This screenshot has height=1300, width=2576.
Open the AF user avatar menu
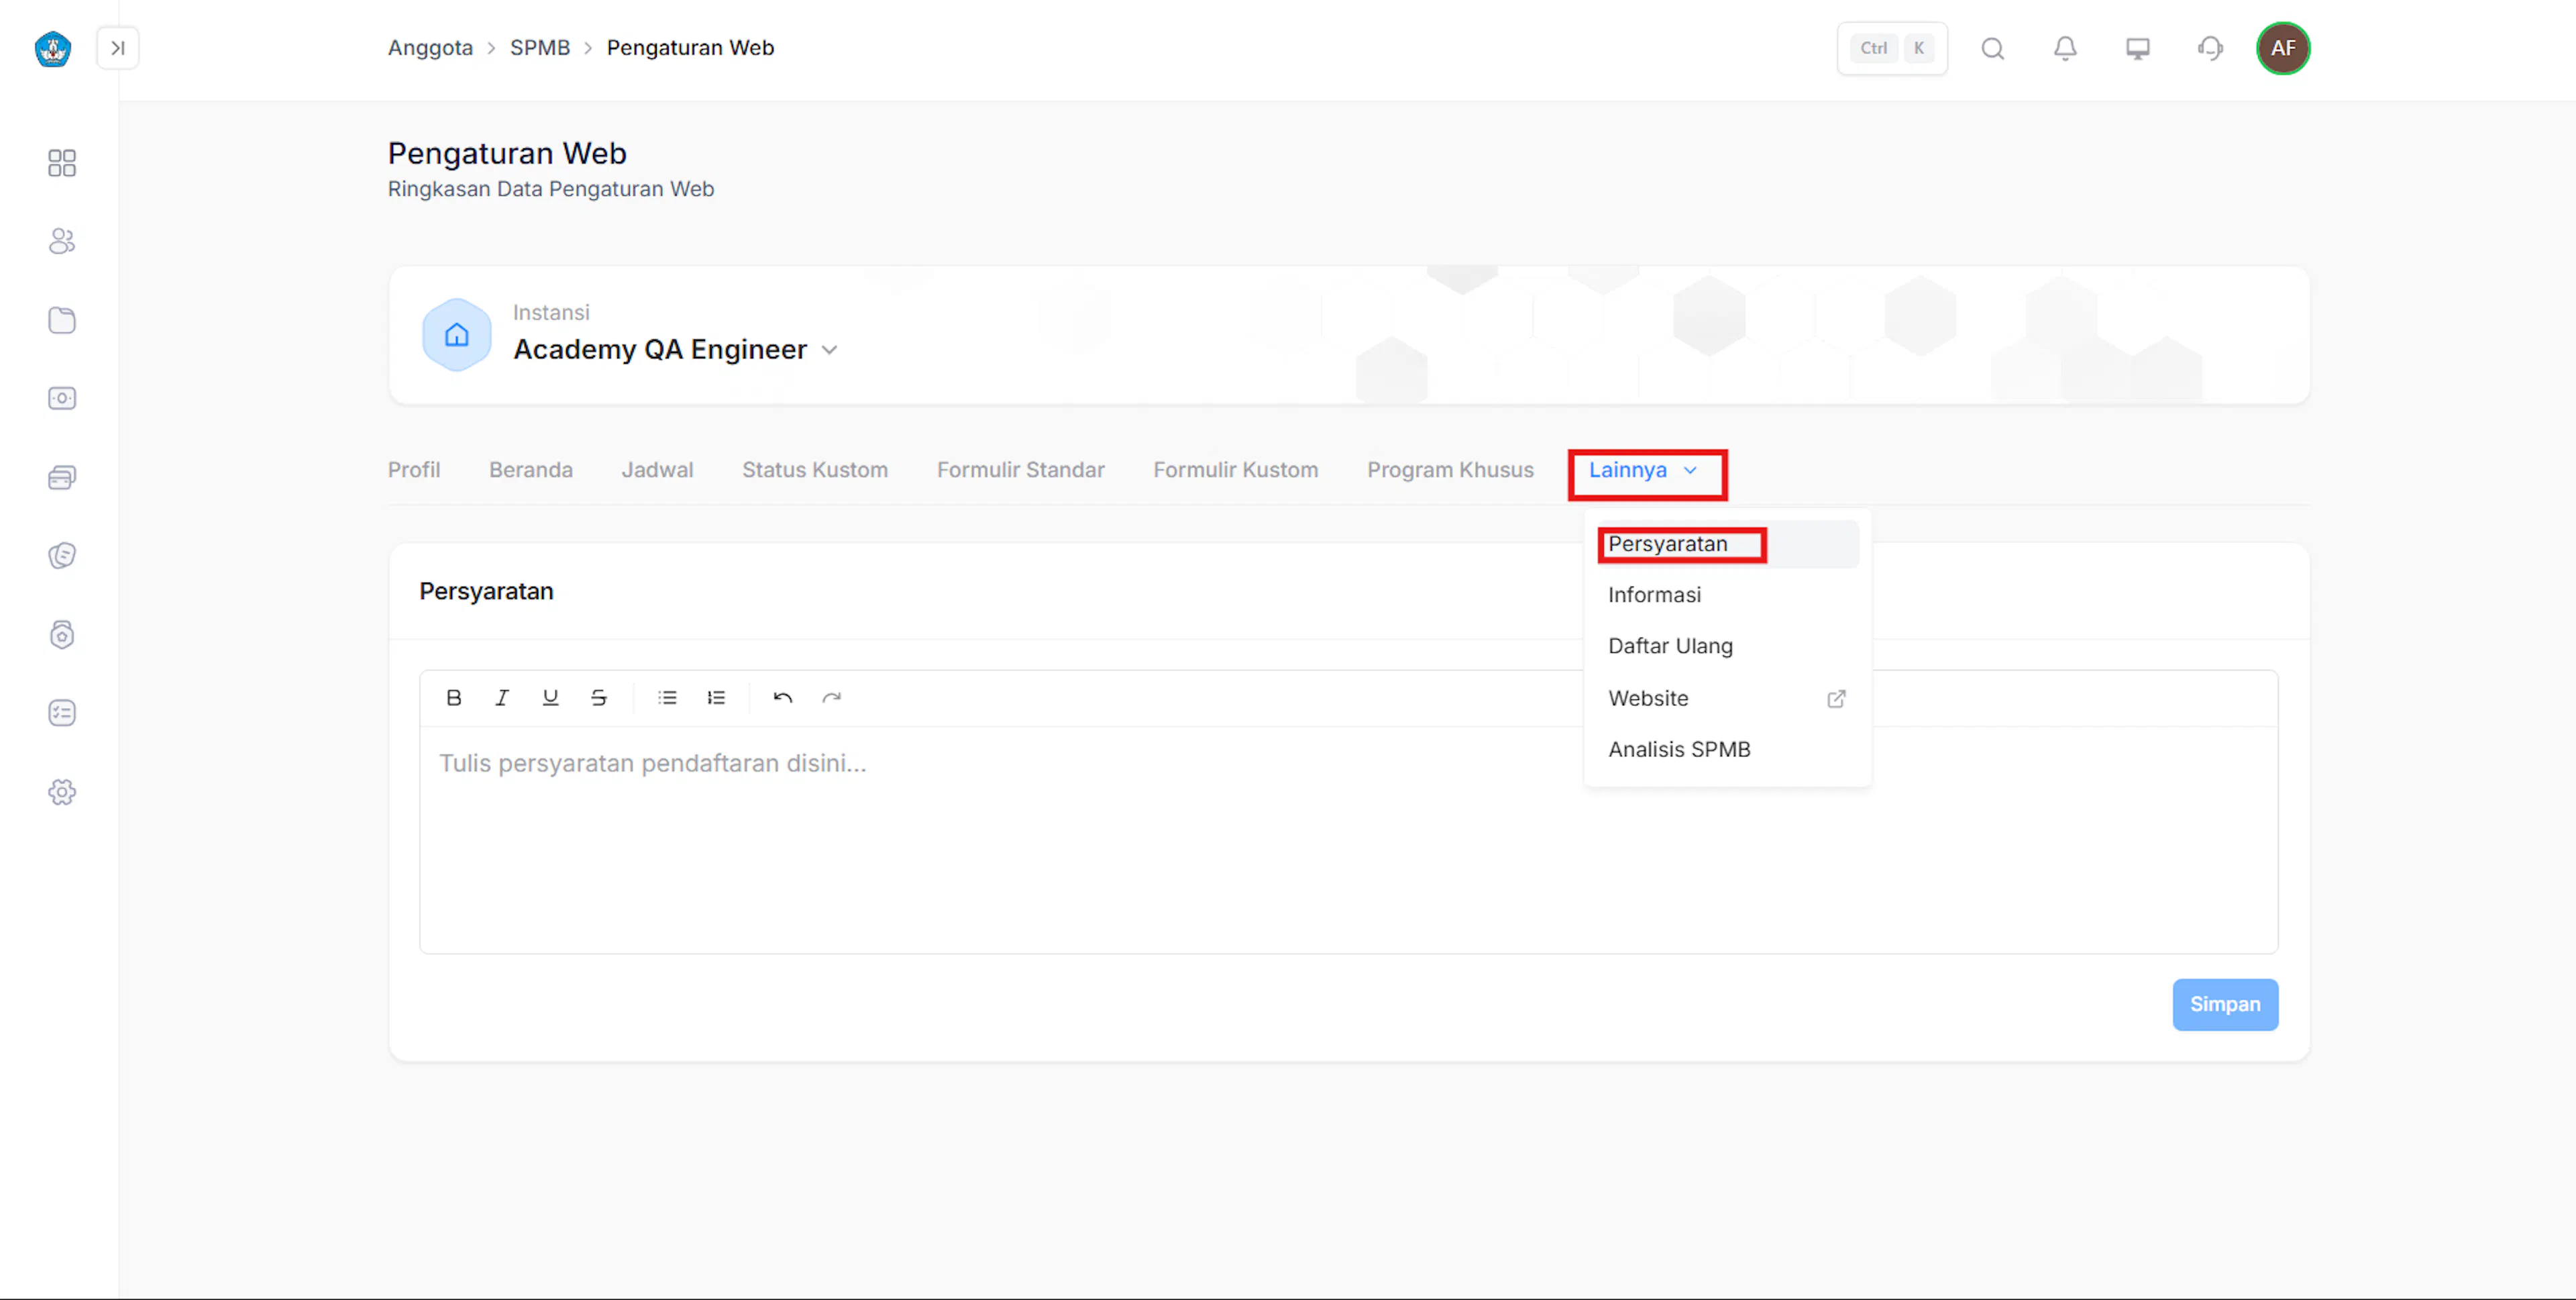[x=2283, y=48]
